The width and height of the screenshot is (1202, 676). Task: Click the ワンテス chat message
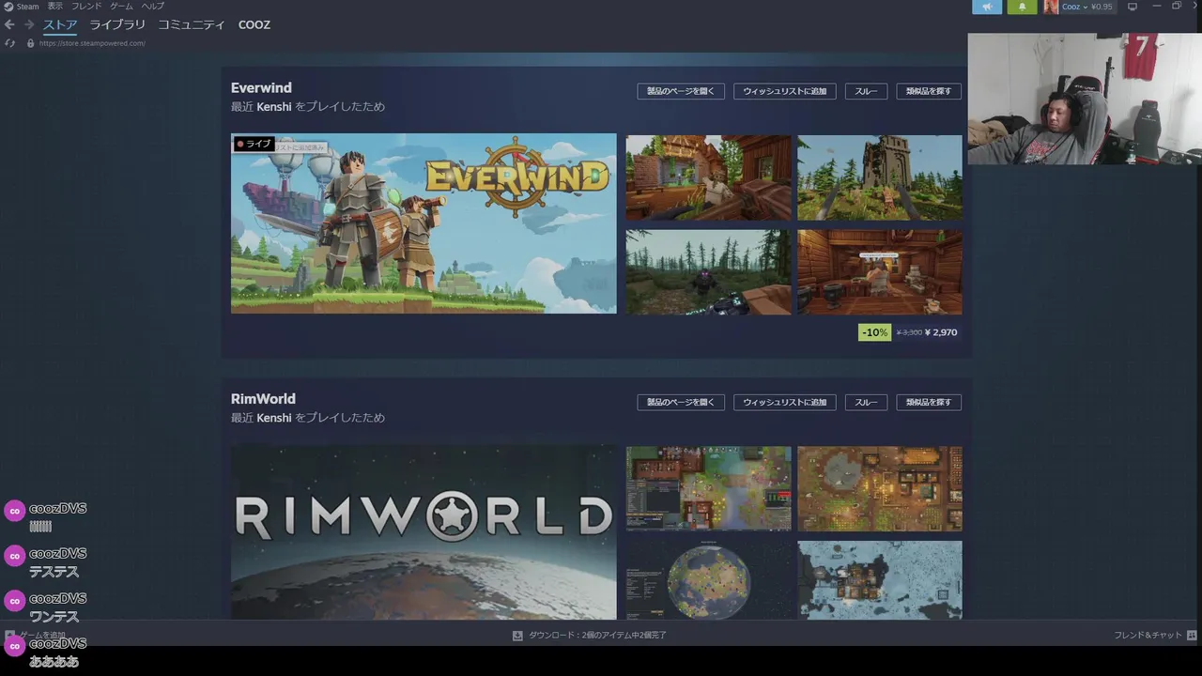54,617
